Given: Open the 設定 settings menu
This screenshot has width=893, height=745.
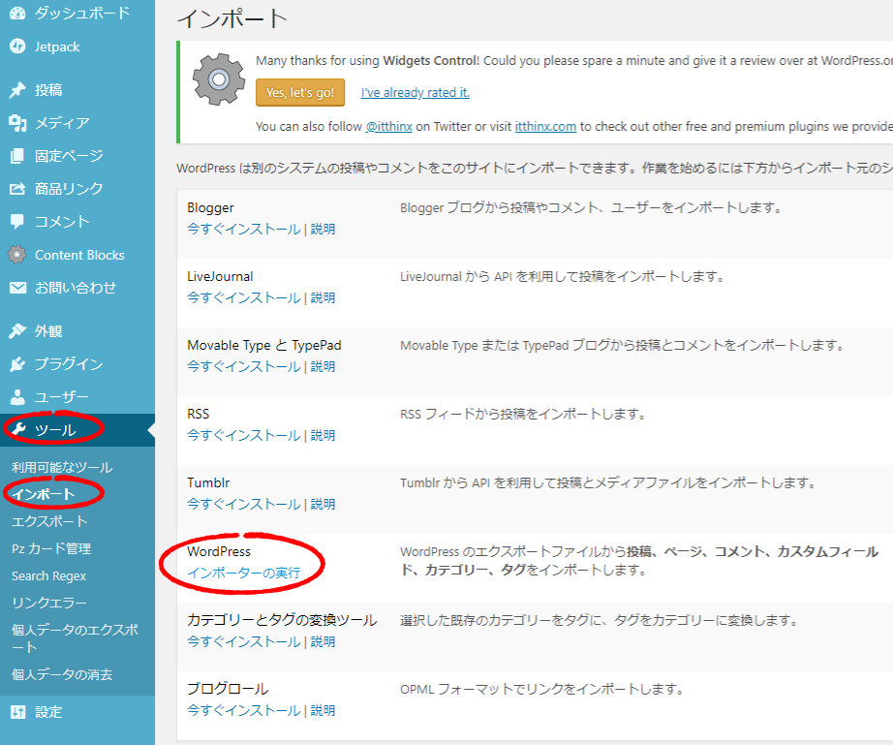Looking at the screenshot, I should click(x=48, y=712).
